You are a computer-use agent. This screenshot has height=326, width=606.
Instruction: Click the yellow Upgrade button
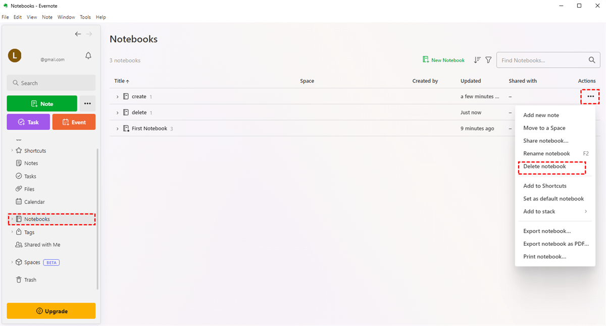tap(51, 311)
